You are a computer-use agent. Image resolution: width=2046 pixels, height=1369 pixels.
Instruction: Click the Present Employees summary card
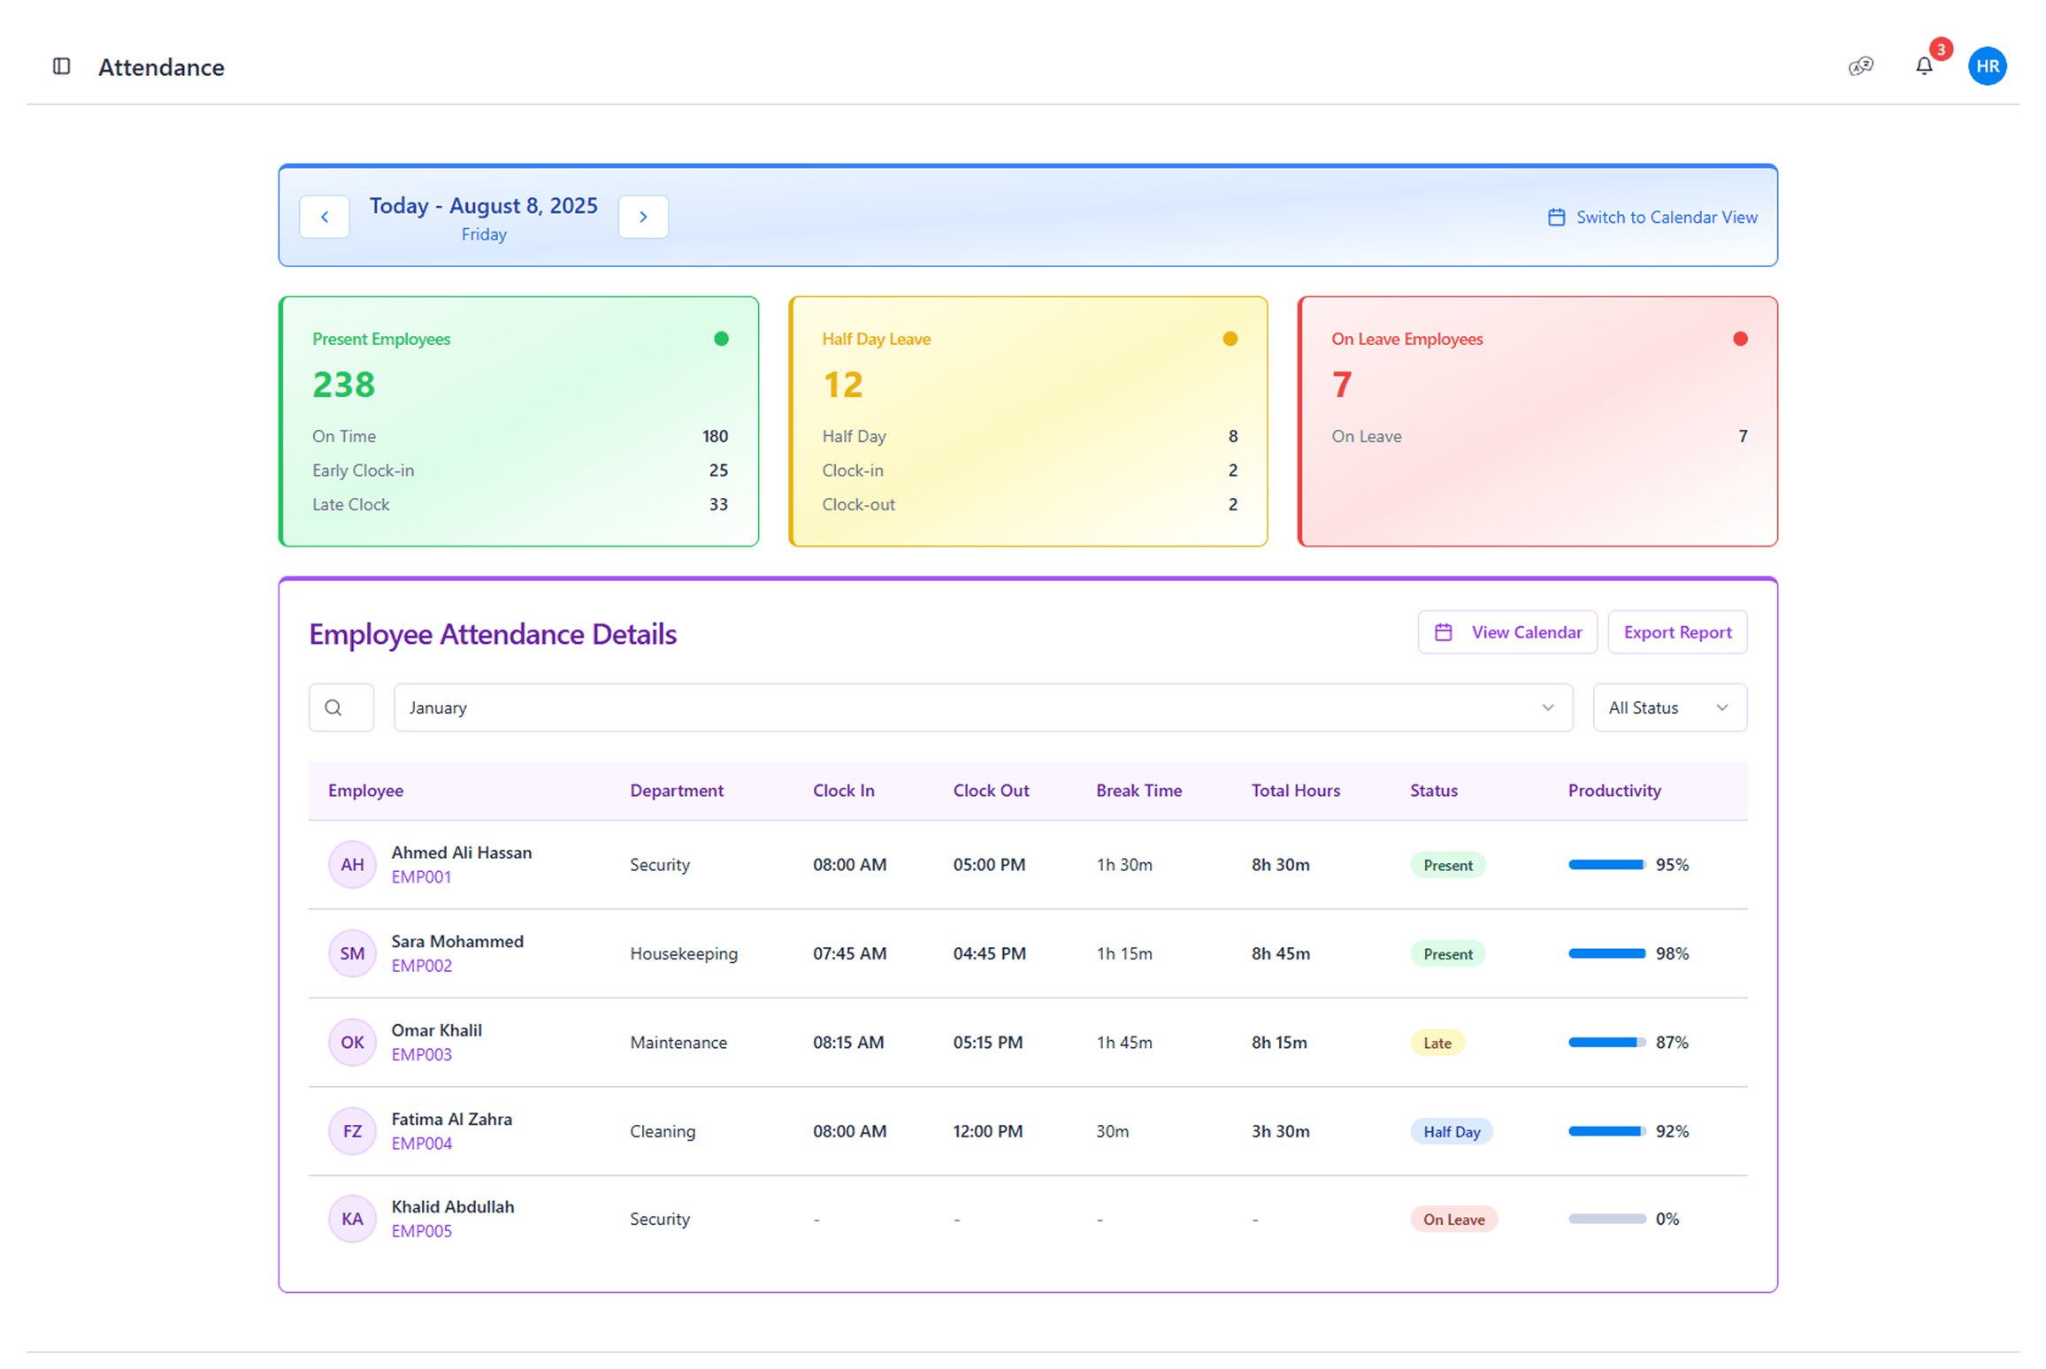[519, 422]
